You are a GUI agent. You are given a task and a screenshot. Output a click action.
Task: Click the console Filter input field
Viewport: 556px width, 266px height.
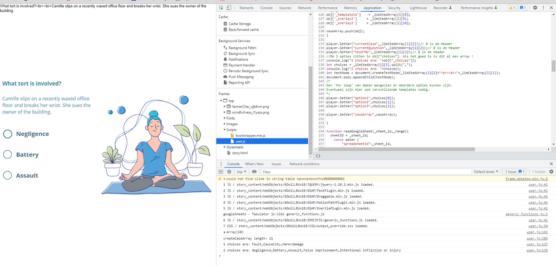(x=334, y=172)
